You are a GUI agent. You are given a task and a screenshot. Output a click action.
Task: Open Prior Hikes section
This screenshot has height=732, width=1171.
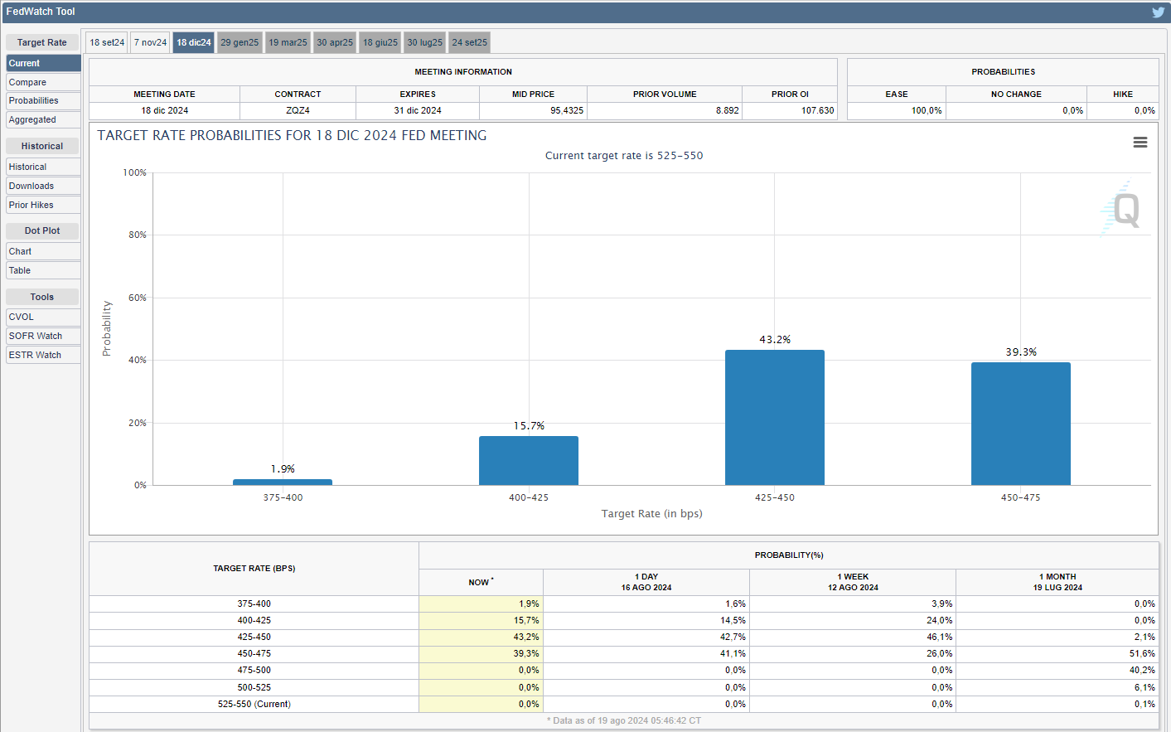(x=43, y=205)
